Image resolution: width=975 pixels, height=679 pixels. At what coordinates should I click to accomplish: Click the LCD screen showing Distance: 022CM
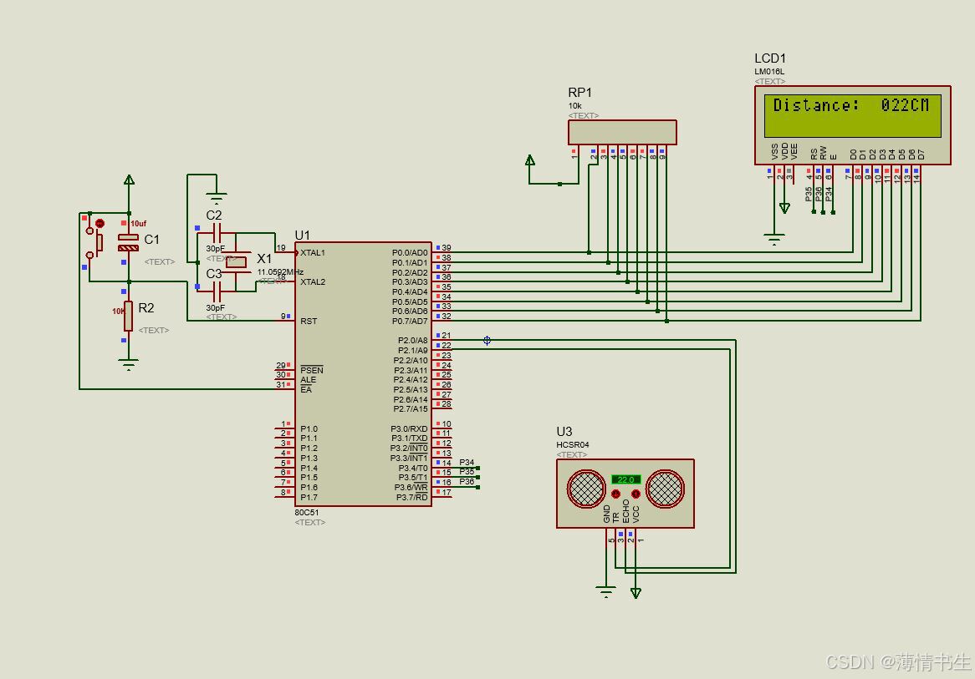pos(853,115)
